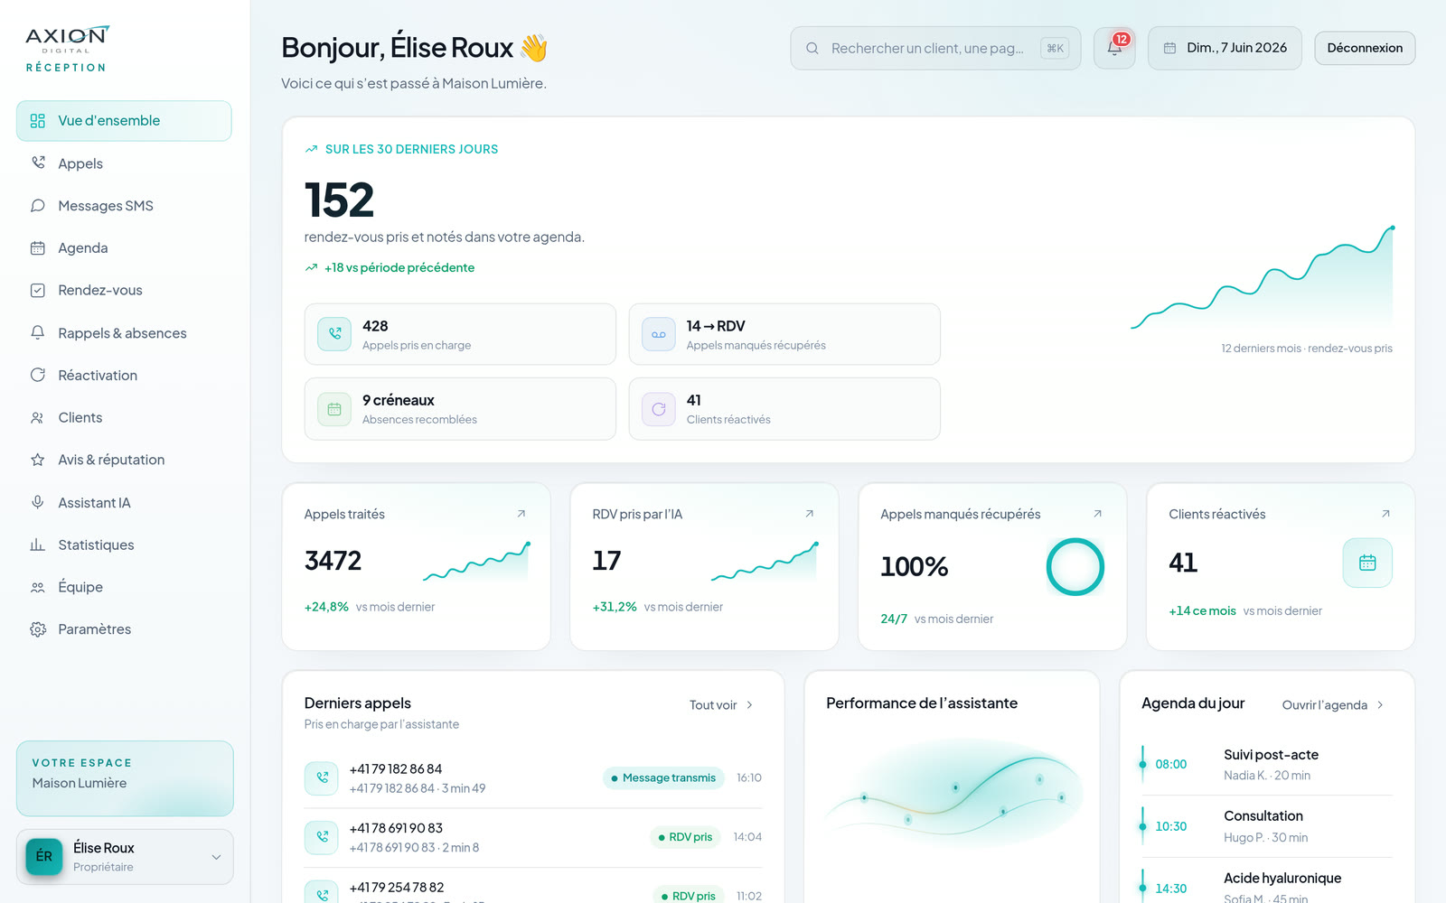Viewport: 1446px width, 903px height.
Task: Click the 100% circular progress ring
Action: coord(1075,567)
